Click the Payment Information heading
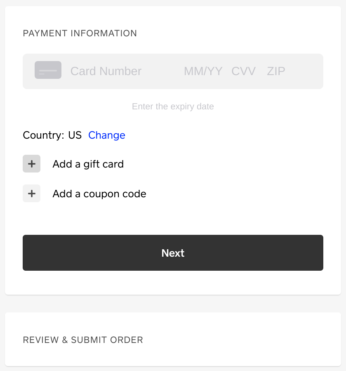Image resolution: width=346 pixels, height=371 pixels. coord(80,33)
